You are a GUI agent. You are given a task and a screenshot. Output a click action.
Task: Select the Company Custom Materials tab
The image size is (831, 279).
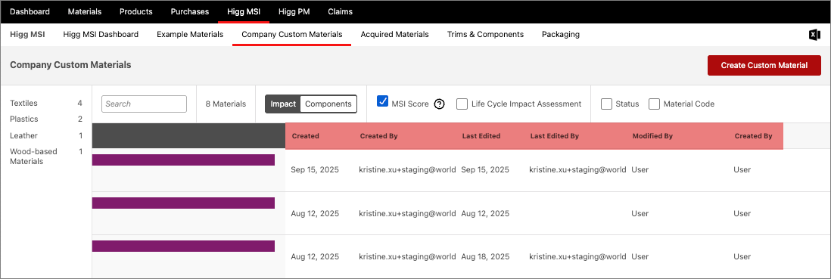(x=292, y=35)
